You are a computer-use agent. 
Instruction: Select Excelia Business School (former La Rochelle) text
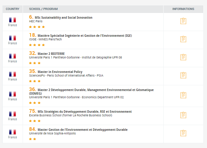71,115
